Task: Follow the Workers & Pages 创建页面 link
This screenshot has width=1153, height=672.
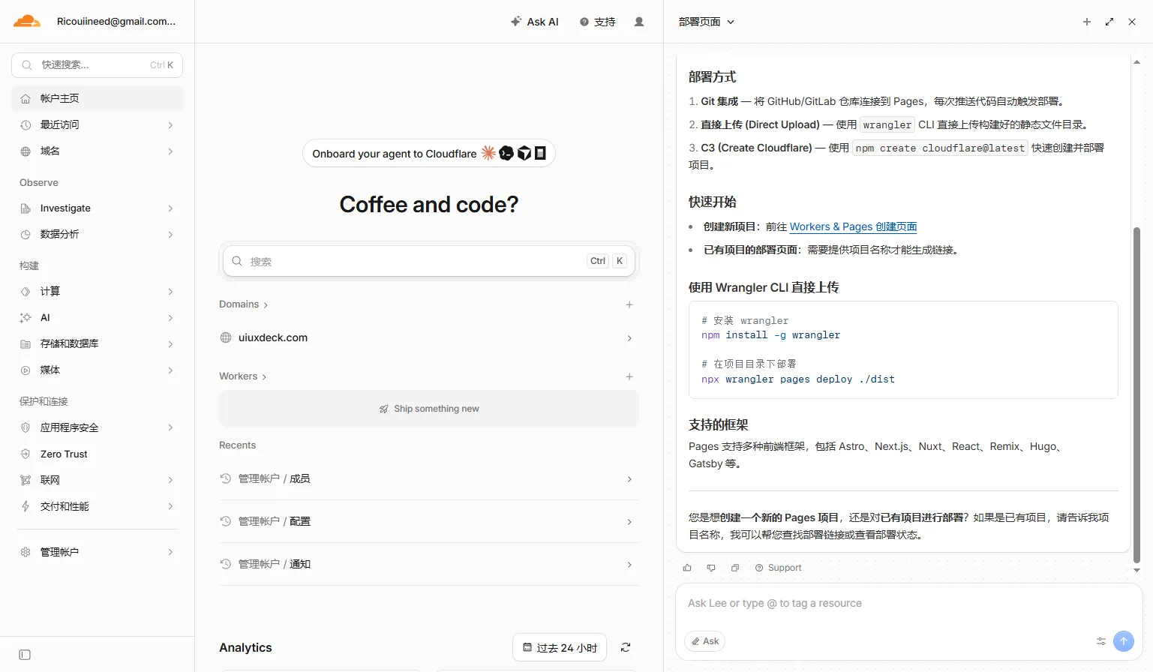Action: (853, 226)
